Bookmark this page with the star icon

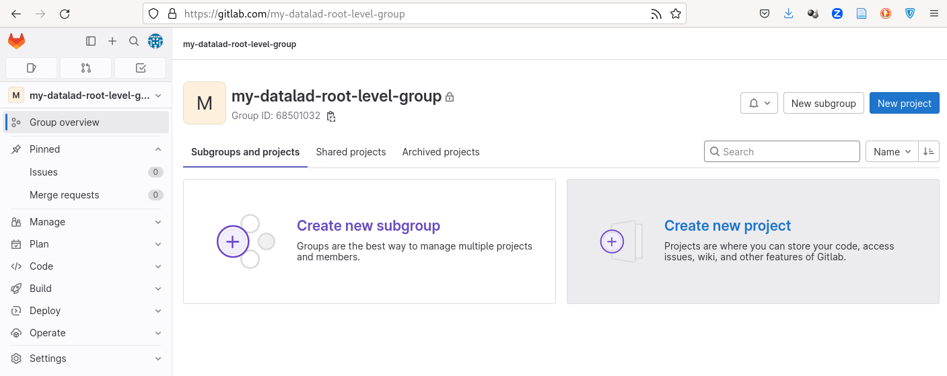click(676, 13)
